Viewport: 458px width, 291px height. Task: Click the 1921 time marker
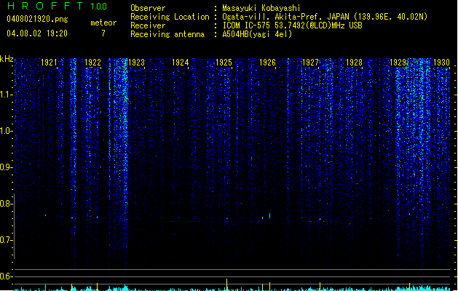coord(49,62)
